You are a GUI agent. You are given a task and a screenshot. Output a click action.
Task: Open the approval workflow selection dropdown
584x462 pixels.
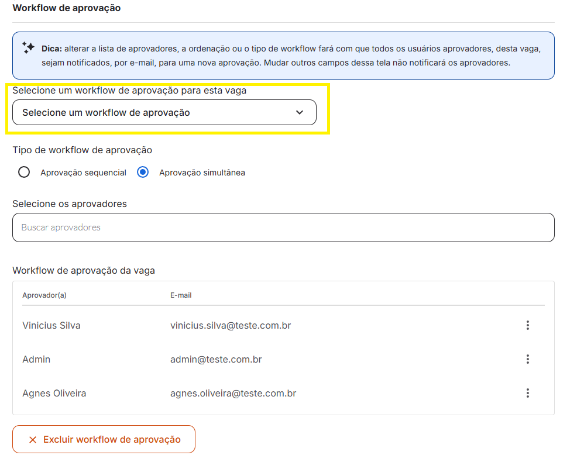pyautogui.click(x=164, y=112)
